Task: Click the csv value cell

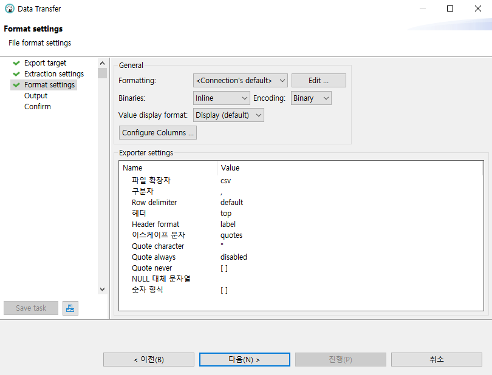Action: click(225, 181)
